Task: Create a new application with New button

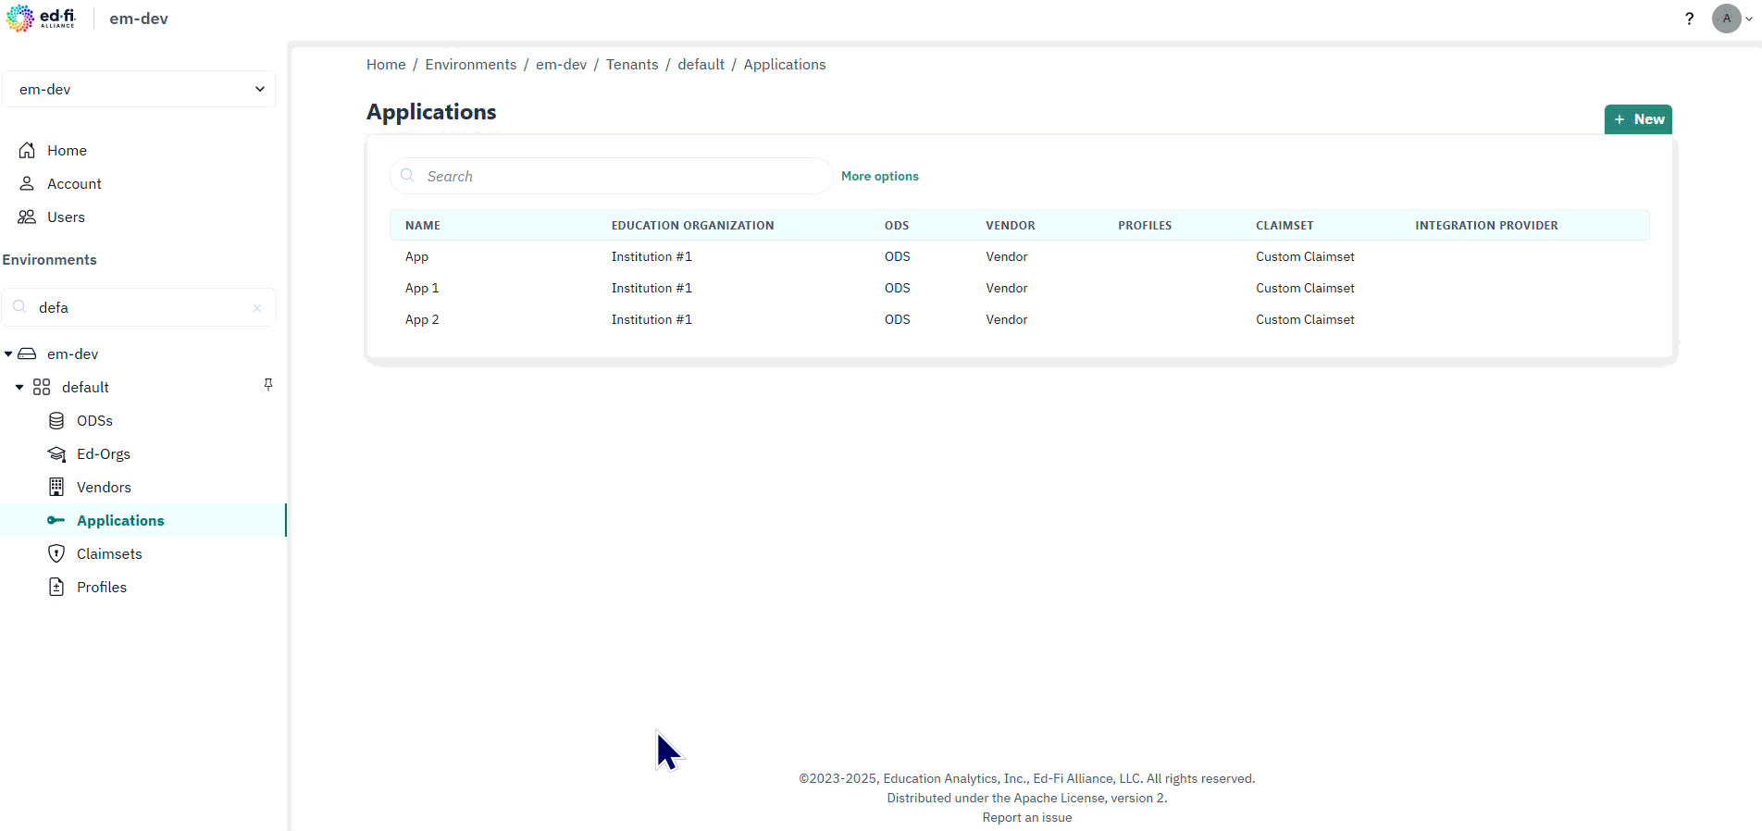Action: (x=1638, y=119)
